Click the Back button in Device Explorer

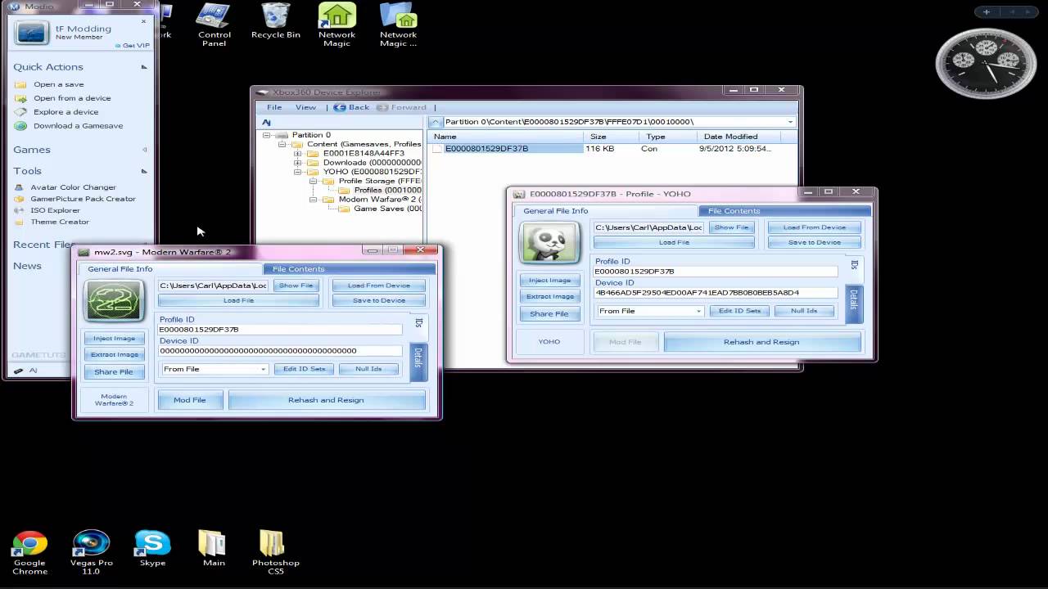coord(352,107)
